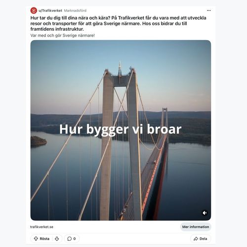Click the Rösta vote label
247x247 pixels.
[44, 239]
